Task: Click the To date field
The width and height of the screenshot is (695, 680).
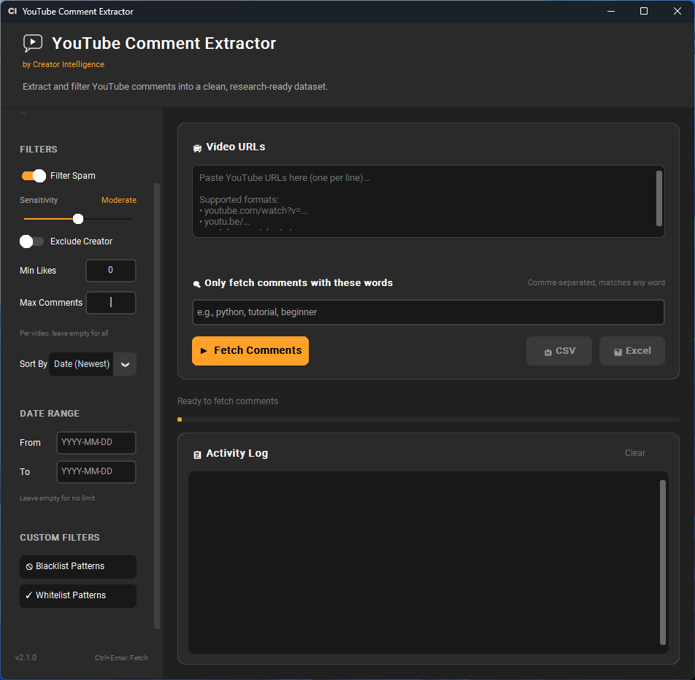Action: pyautogui.click(x=96, y=472)
